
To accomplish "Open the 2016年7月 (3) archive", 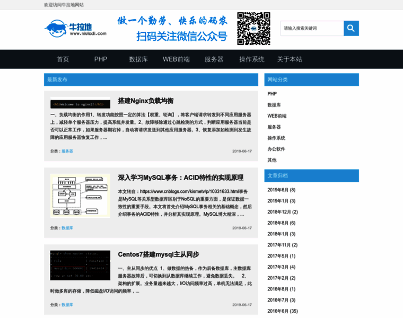I will point(282,301).
